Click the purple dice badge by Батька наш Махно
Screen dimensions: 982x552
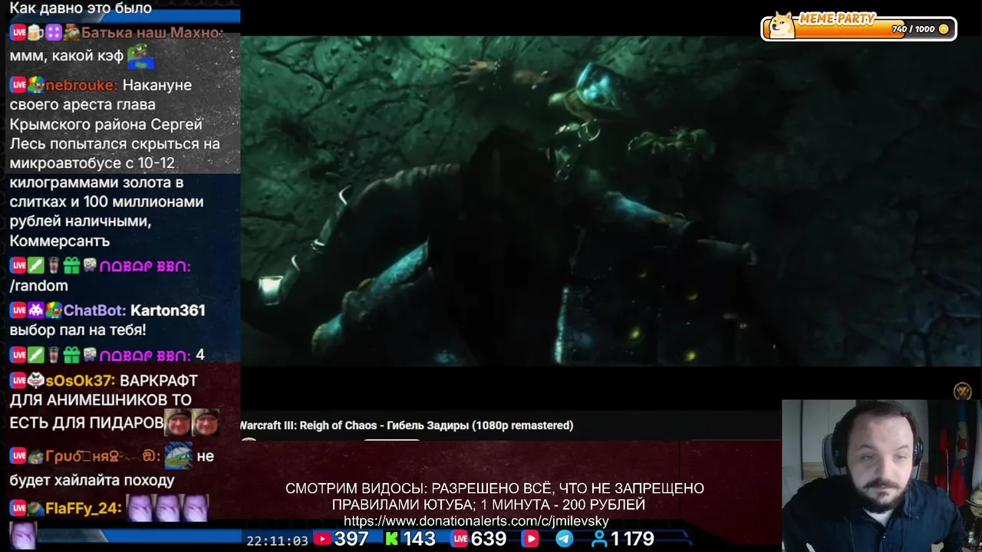pyautogui.click(x=54, y=33)
